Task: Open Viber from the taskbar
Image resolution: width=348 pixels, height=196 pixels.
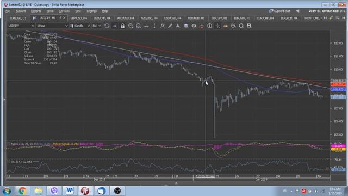Action: click(x=54, y=191)
